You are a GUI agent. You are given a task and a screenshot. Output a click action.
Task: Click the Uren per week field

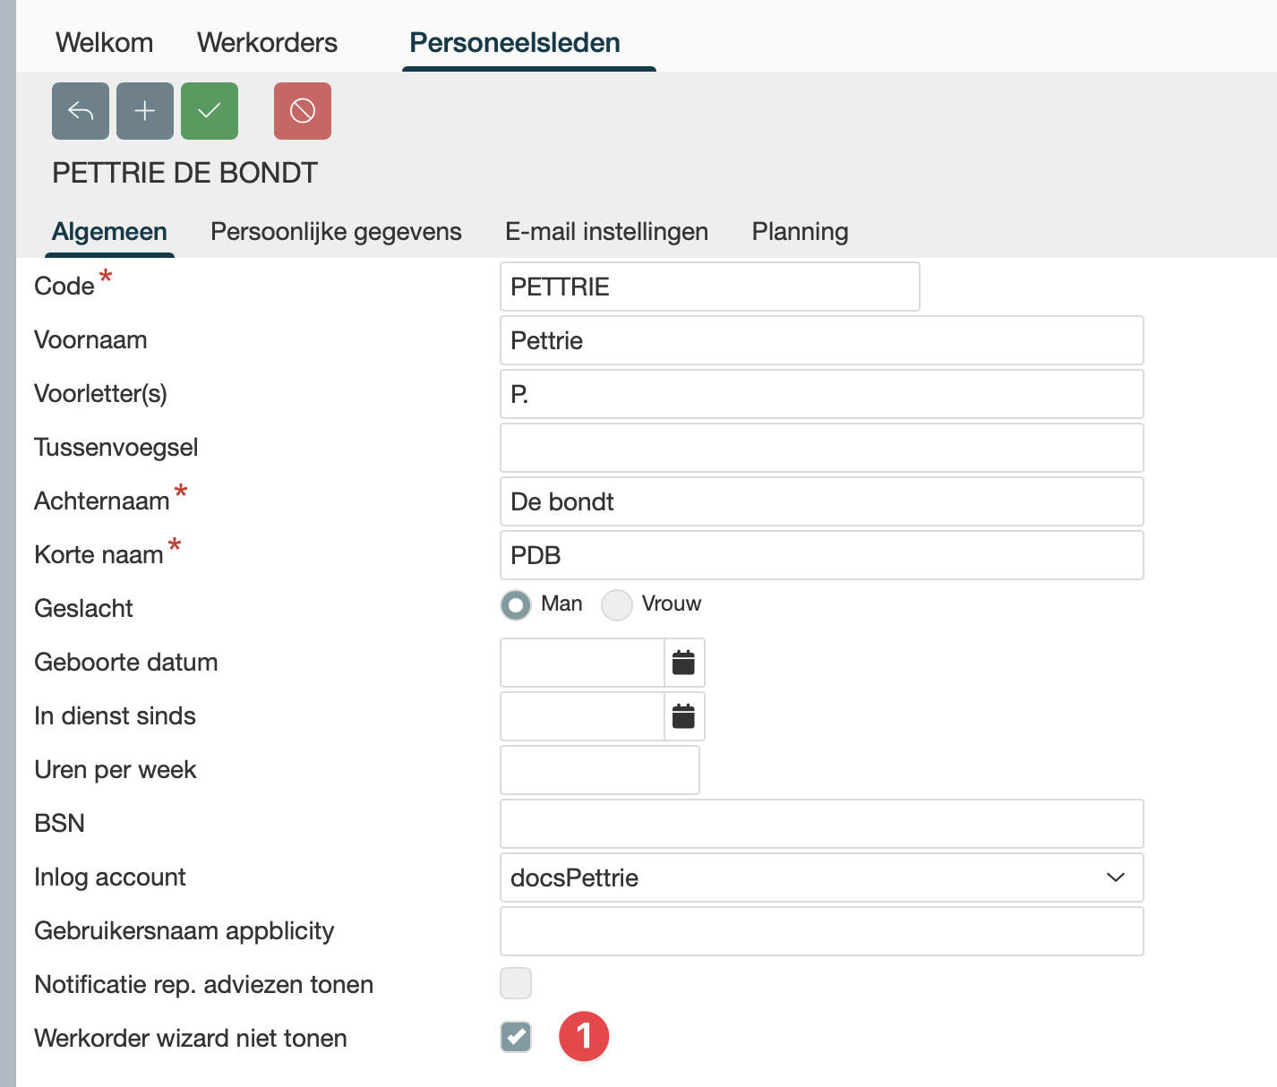[599, 770]
